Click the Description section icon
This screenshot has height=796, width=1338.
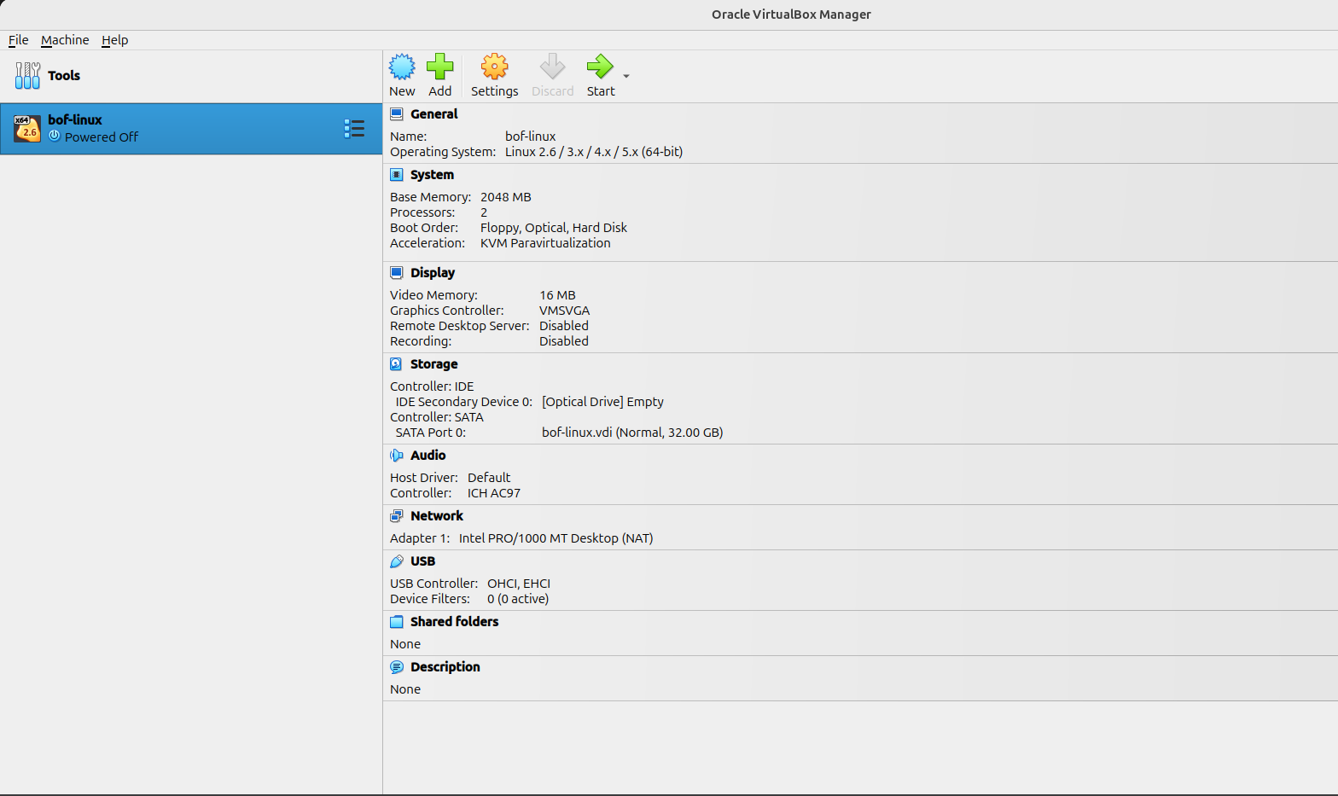tap(397, 667)
